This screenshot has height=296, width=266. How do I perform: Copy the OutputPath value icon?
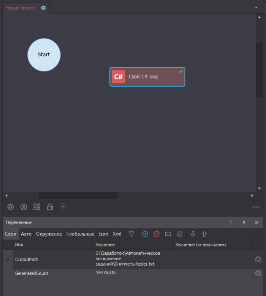(258, 259)
